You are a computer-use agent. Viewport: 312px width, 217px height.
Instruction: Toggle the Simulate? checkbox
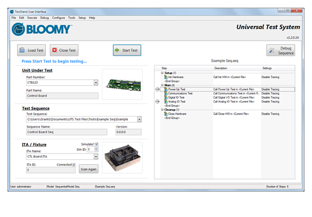tap(96, 144)
